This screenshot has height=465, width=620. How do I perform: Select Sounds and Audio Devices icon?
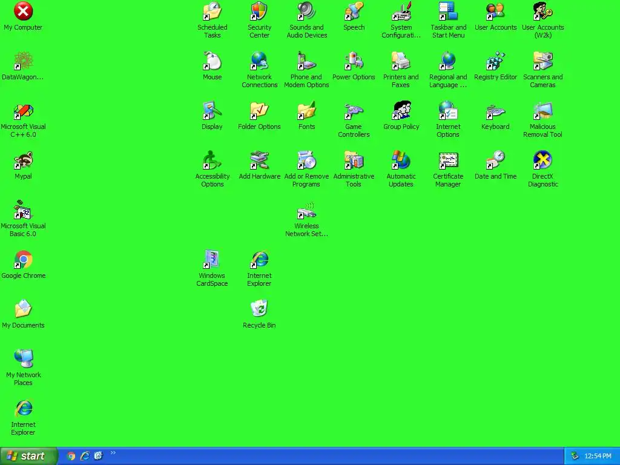click(x=306, y=12)
